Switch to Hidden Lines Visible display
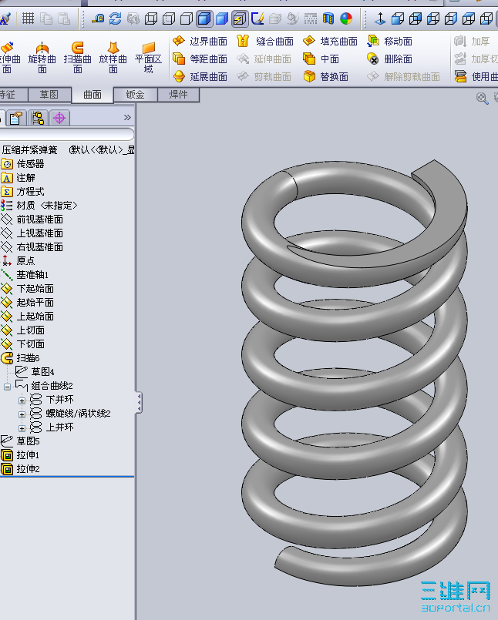 click(x=169, y=18)
